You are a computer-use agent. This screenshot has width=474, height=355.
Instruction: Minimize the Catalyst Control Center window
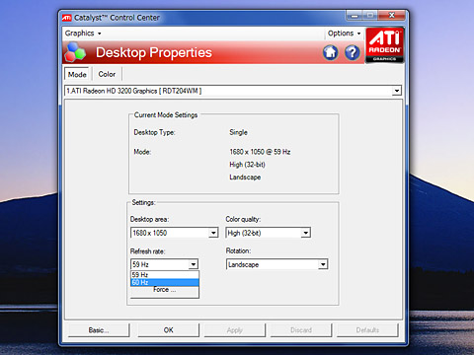(x=355, y=16)
